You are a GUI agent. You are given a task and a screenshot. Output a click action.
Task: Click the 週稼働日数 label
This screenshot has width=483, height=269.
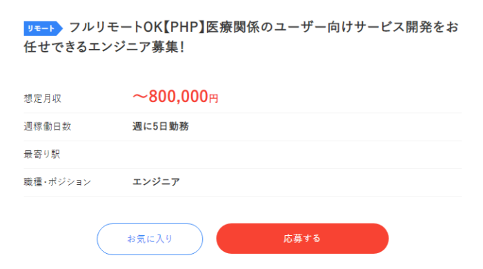pos(48,126)
